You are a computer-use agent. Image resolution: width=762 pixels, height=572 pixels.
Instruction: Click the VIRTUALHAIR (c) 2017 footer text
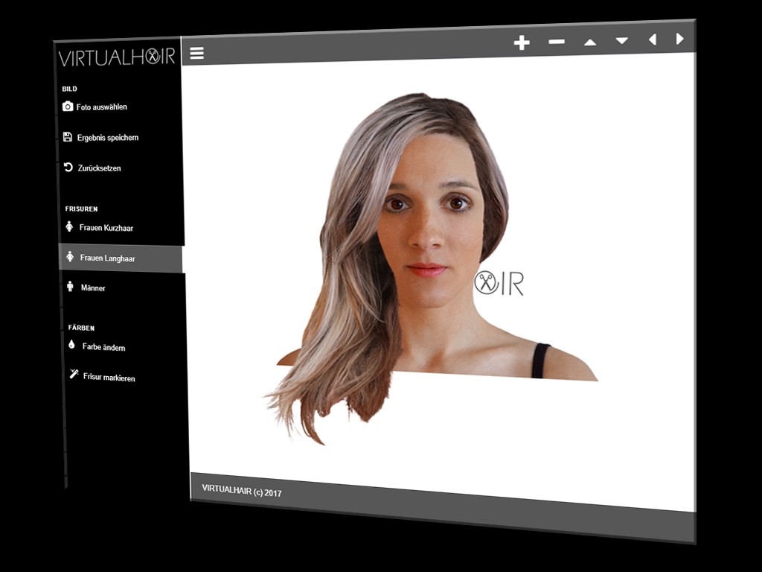(242, 491)
